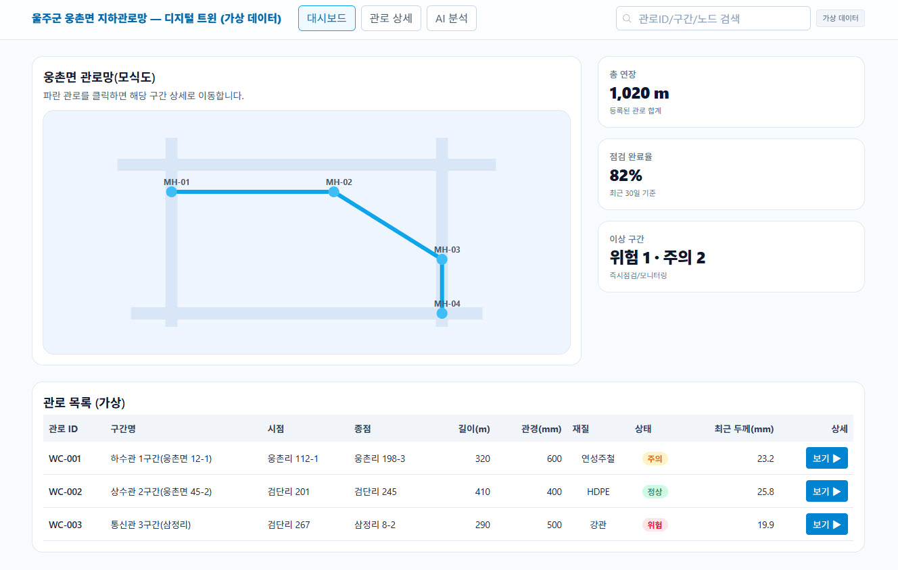Select the MH-01 manhole node
898x570 pixels.
pyautogui.click(x=172, y=192)
